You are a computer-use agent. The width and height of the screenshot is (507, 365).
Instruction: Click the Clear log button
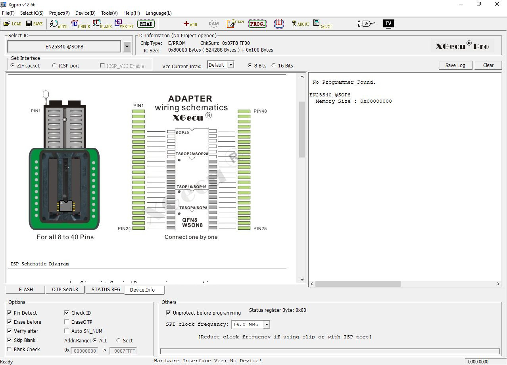coord(488,65)
